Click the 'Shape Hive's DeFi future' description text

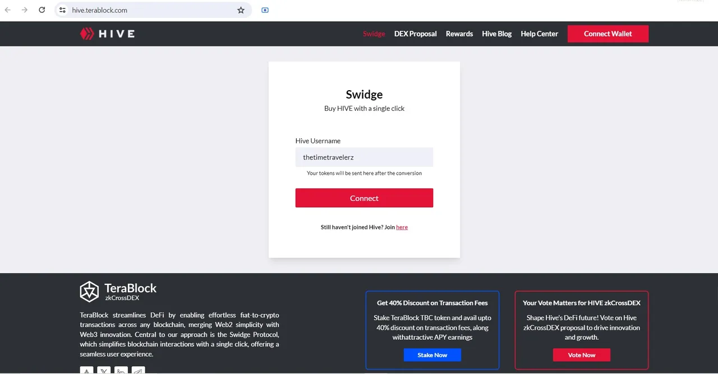(582, 328)
